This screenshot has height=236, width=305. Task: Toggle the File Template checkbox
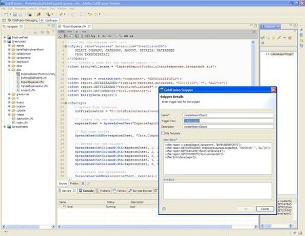tap(163, 133)
